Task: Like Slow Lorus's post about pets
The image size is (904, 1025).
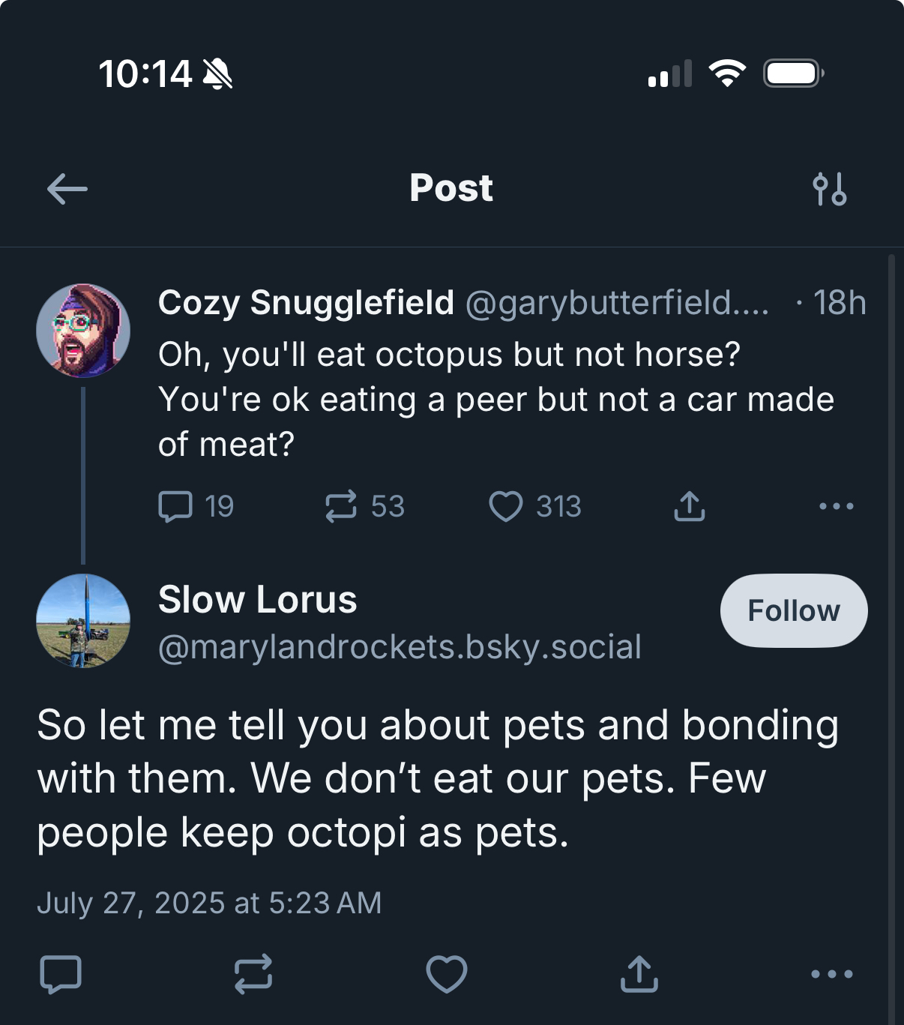Action: (x=447, y=974)
